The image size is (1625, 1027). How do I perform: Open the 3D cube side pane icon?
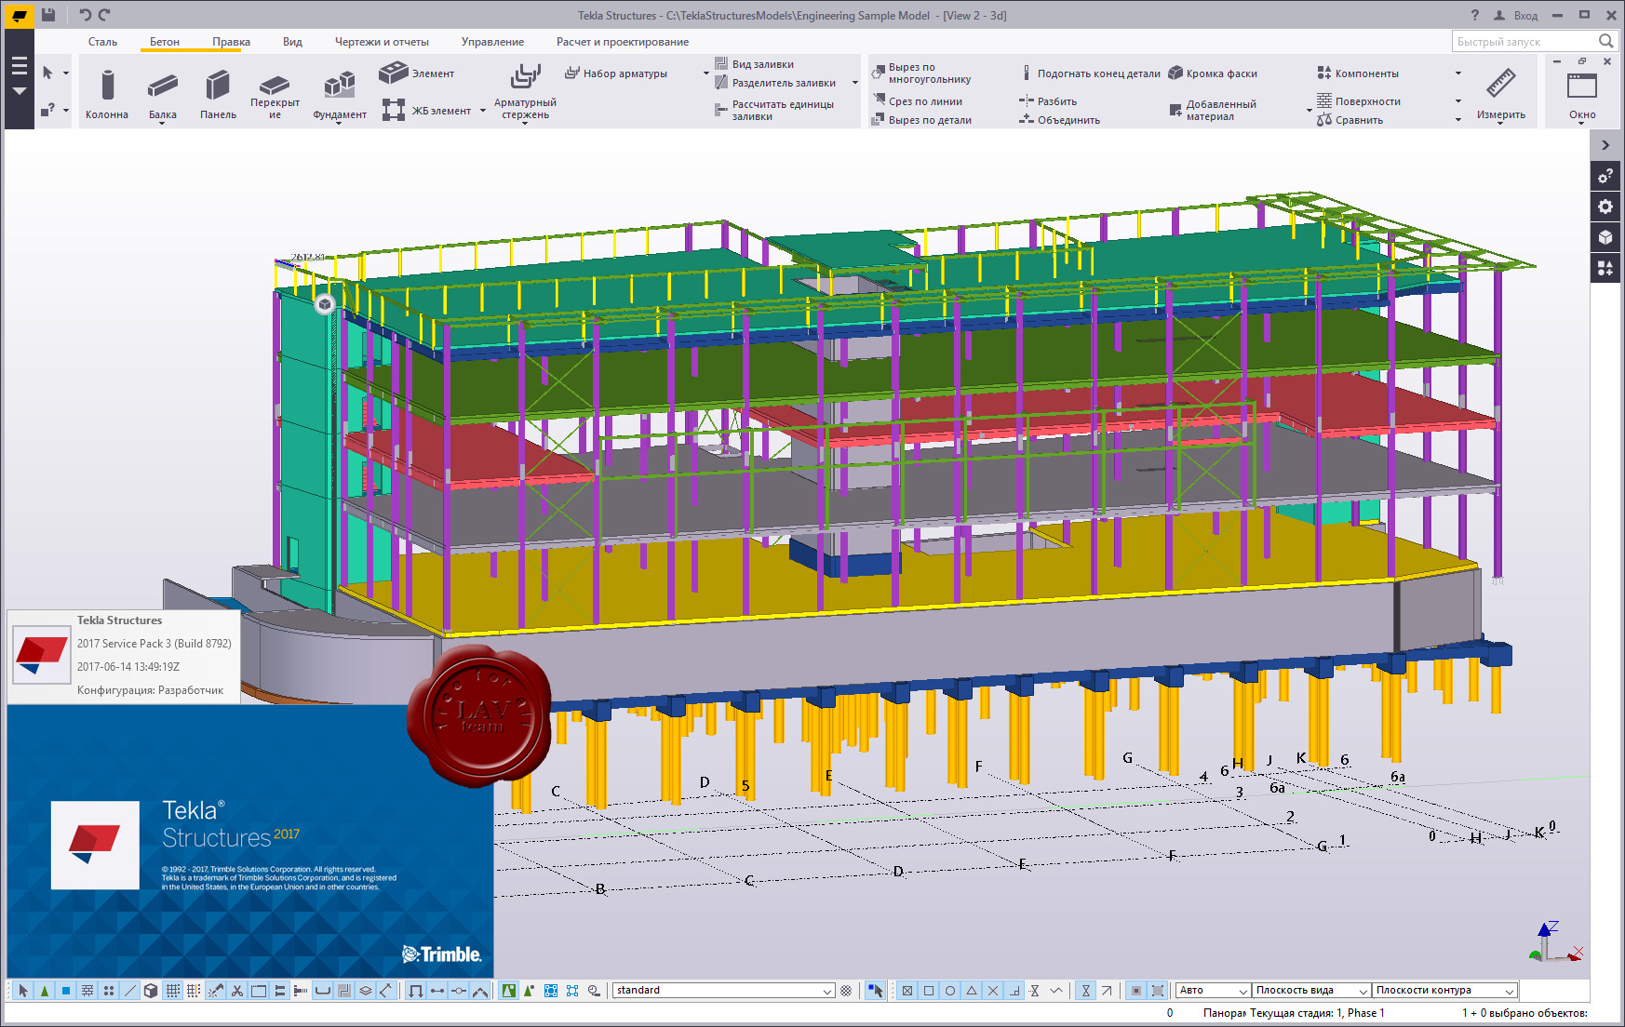tap(1605, 237)
